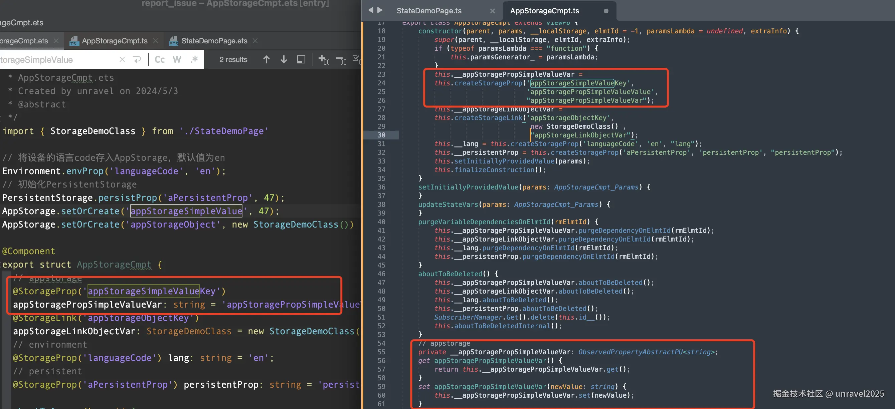895x409 pixels.
Task: Close the AppStorageCmpt.ts left tab
Action: pos(156,41)
